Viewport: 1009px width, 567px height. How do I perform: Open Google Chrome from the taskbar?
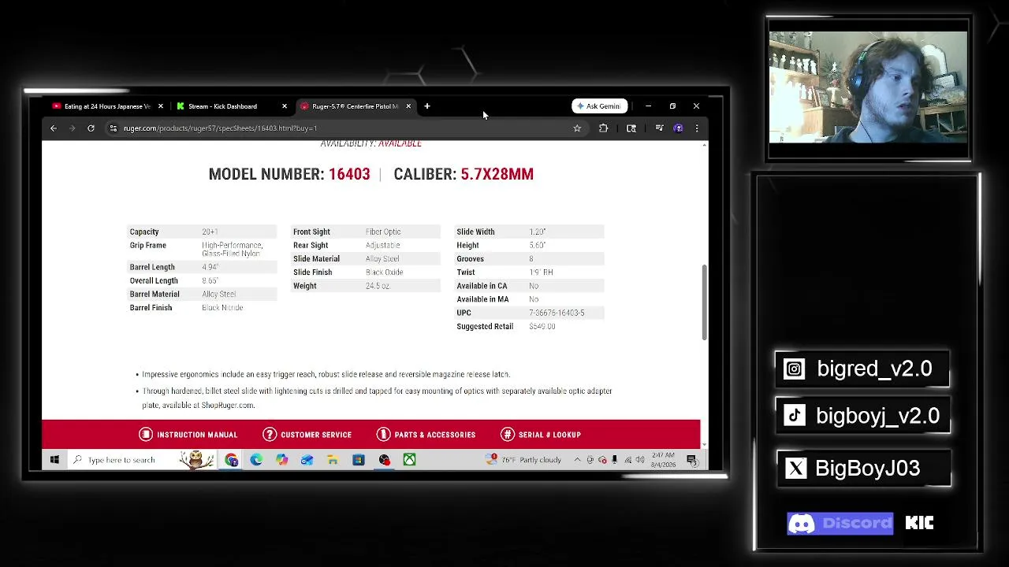[x=231, y=460]
